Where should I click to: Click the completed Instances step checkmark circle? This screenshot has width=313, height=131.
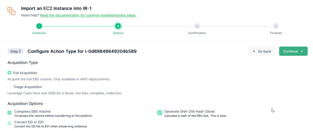39,26
